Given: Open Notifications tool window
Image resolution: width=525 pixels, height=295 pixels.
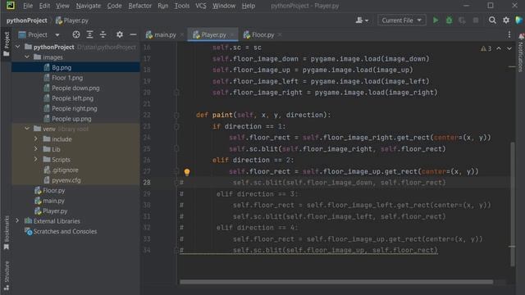Looking at the screenshot, I should (521, 52).
